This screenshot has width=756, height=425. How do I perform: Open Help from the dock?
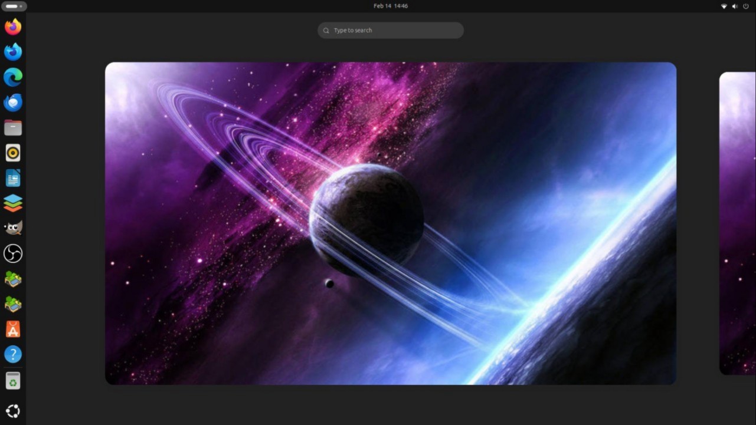click(x=13, y=354)
